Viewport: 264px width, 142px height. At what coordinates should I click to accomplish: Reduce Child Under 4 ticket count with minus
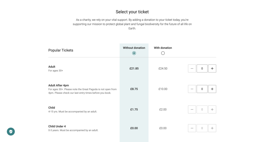coord(192,128)
